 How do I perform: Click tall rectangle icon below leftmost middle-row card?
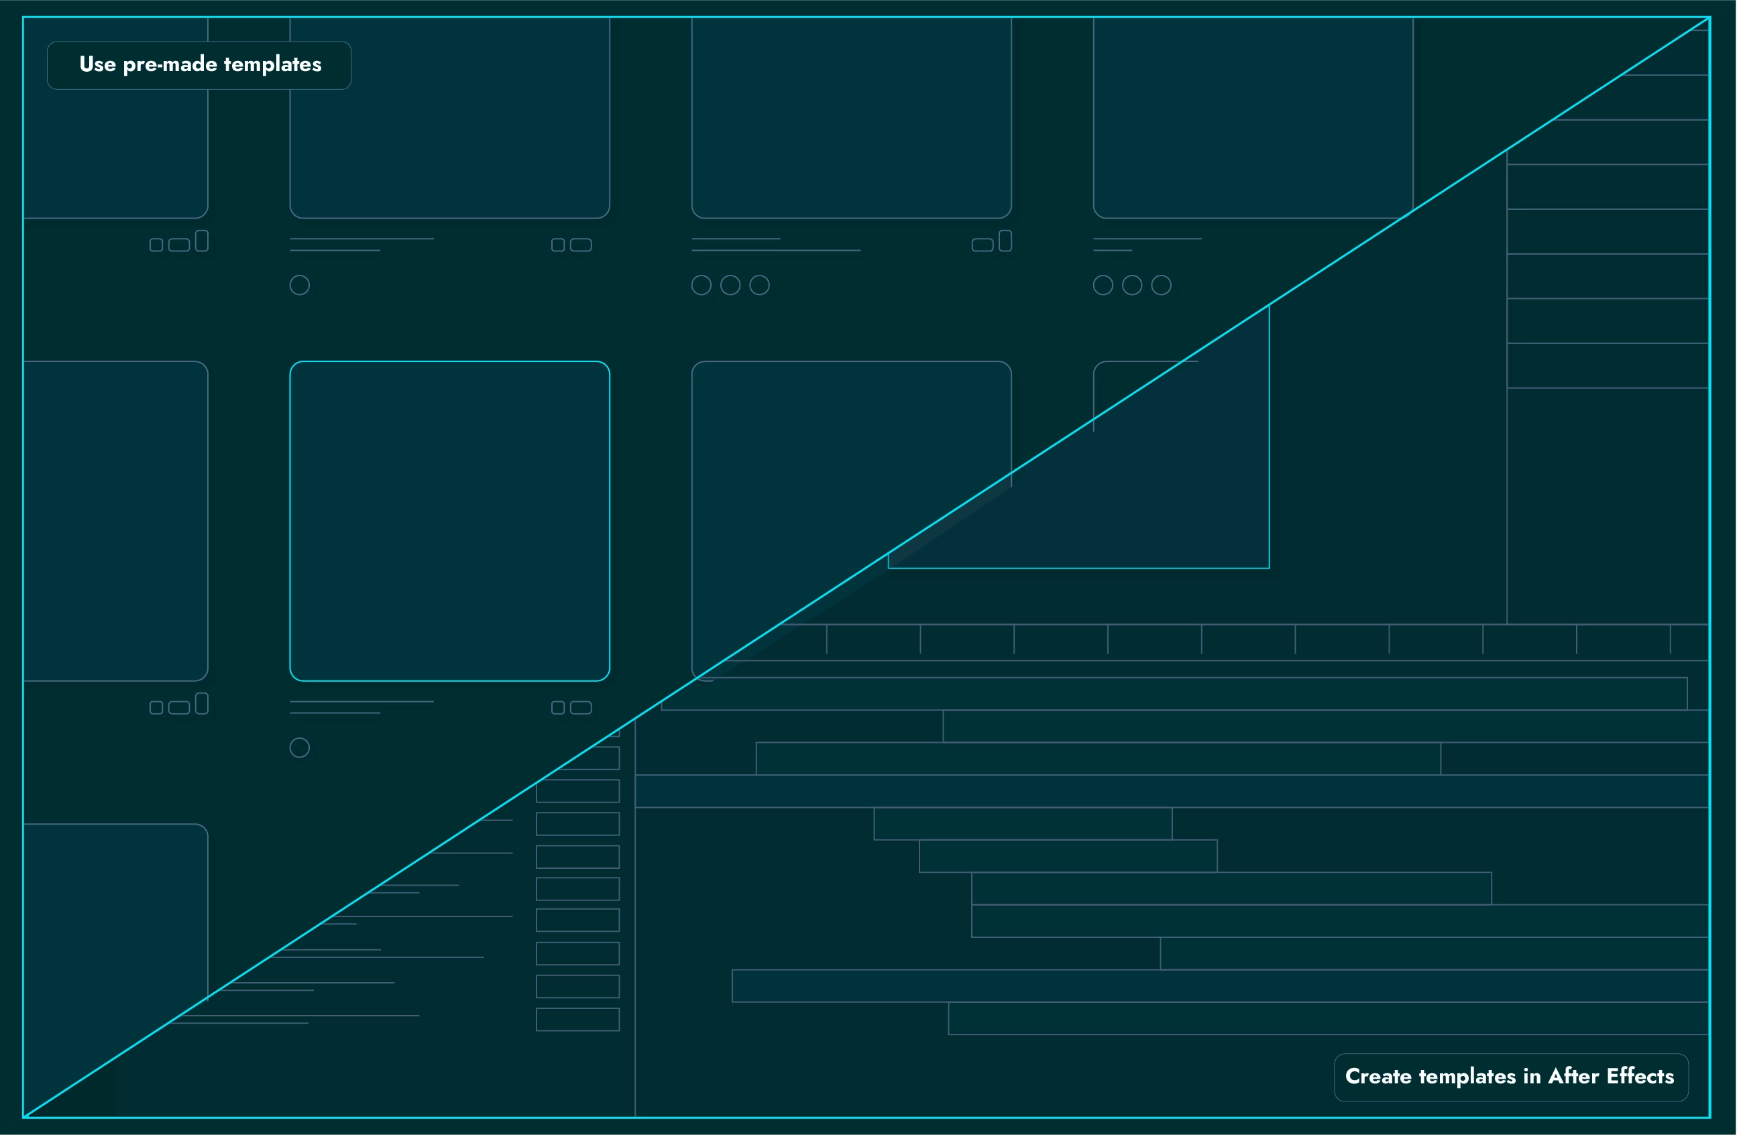click(x=202, y=703)
